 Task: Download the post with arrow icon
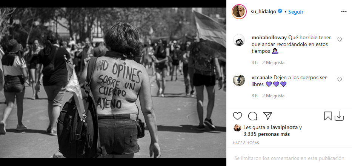tap(339, 116)
